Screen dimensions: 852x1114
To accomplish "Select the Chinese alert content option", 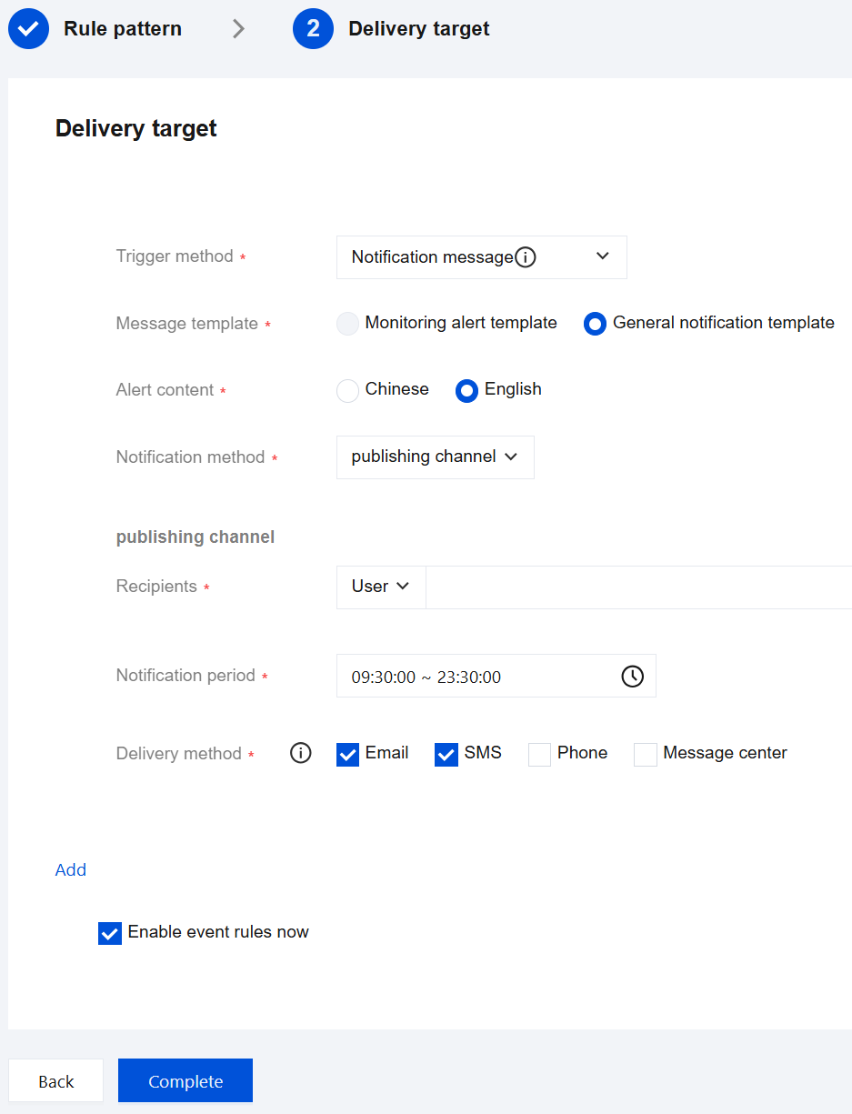I will [x=348, y=390].
